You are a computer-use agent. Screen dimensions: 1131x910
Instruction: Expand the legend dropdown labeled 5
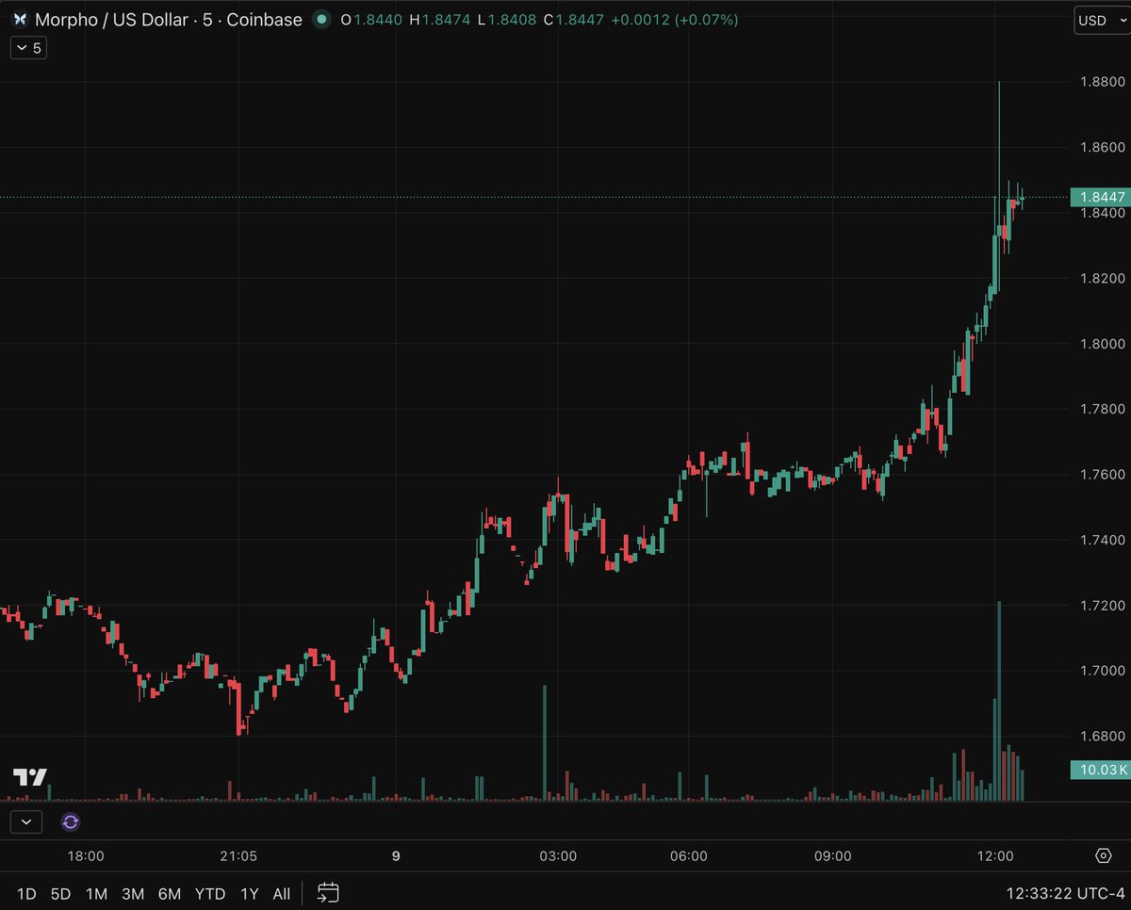pos(28,48)
